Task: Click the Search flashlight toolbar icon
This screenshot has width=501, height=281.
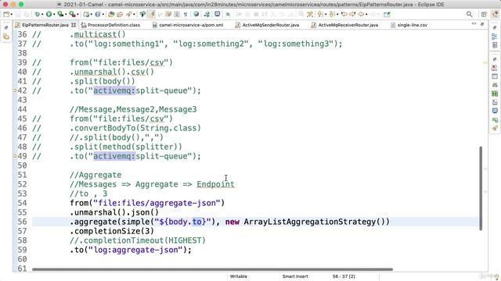Action: [128, 14]
